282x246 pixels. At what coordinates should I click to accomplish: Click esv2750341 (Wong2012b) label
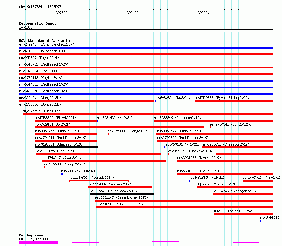pyautogui.click(x=231, y=124)
